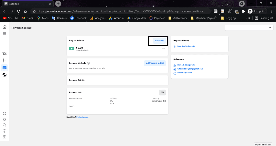Click the Contact support link
Screen dimensions: 276x146
click(83, 117)
